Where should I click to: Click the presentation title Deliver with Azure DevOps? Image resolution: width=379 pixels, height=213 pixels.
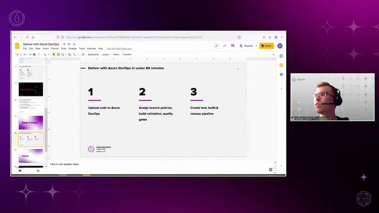[41, 44]
